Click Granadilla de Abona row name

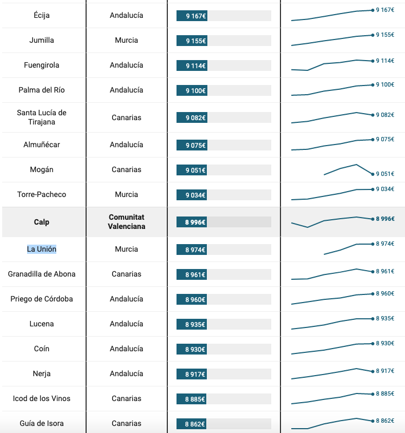pos(42,274)
